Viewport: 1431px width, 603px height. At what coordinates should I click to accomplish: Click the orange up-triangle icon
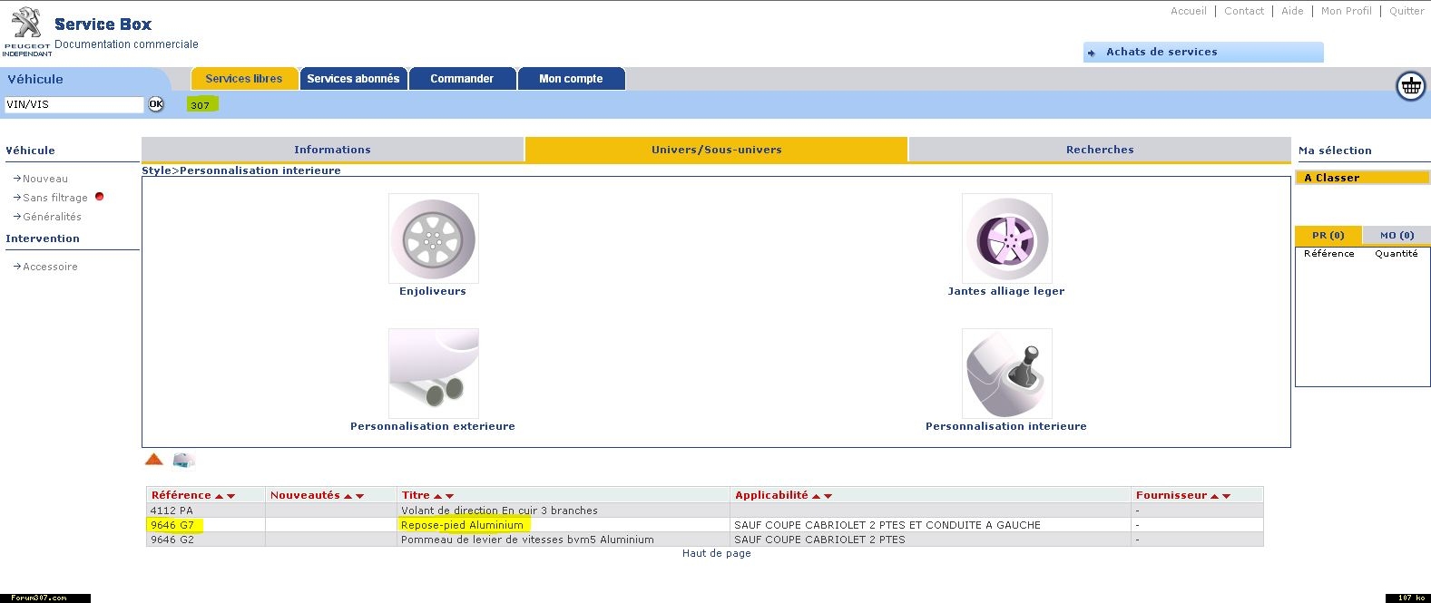click(x=154, y=460)
